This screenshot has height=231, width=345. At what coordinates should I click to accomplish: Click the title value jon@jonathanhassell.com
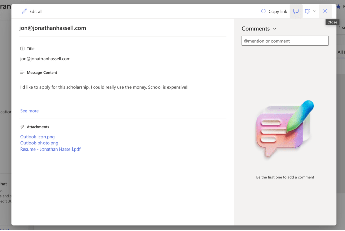coord(45,59)
